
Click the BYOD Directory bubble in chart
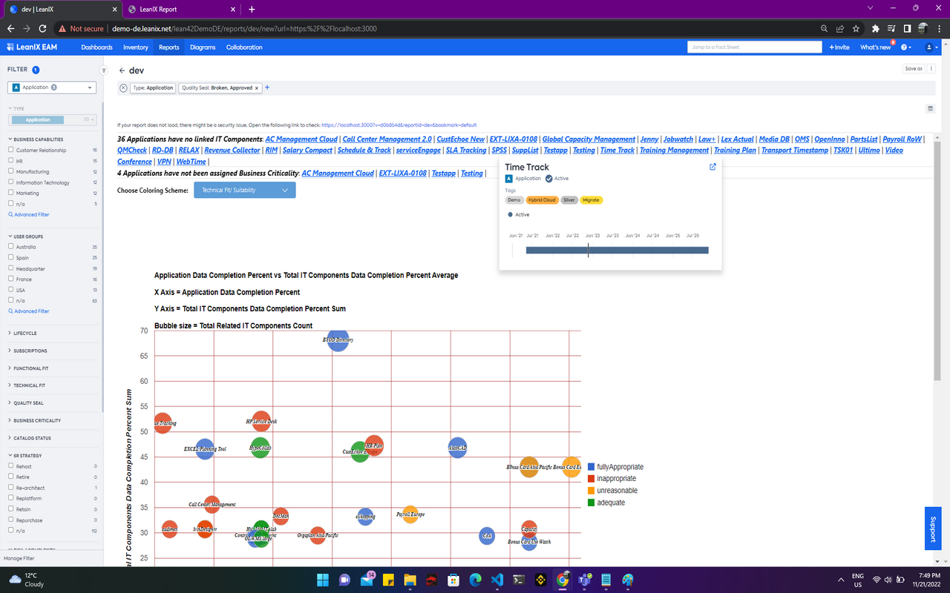(x=338, y=339)
